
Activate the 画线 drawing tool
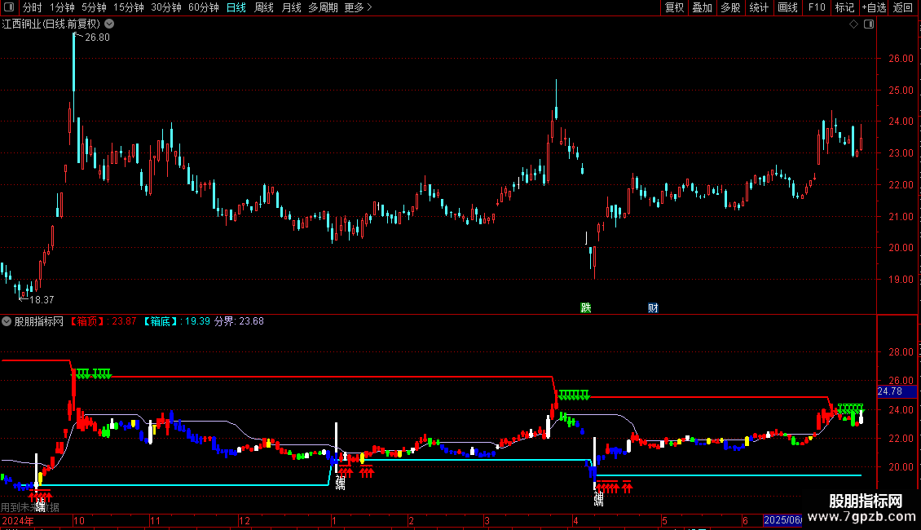click(x=787, y=7)
